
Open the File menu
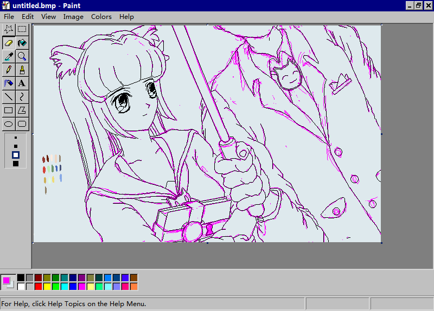click(x=9, y=17)
